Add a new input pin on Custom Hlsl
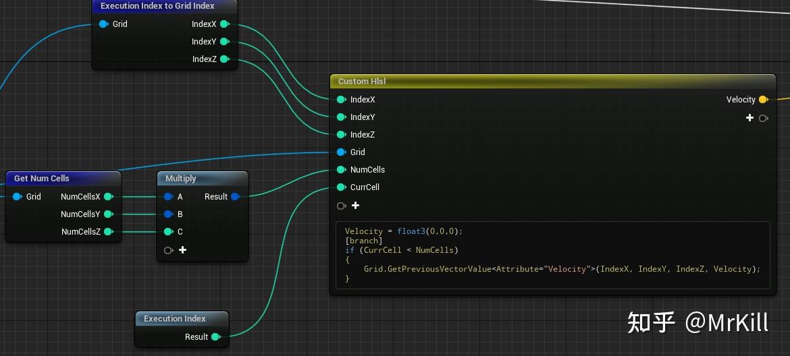Screen dimensions: 790x356 point(355,205)
